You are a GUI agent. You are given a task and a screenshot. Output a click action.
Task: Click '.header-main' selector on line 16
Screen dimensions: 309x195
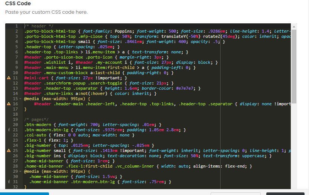click(x=68, y=104)
